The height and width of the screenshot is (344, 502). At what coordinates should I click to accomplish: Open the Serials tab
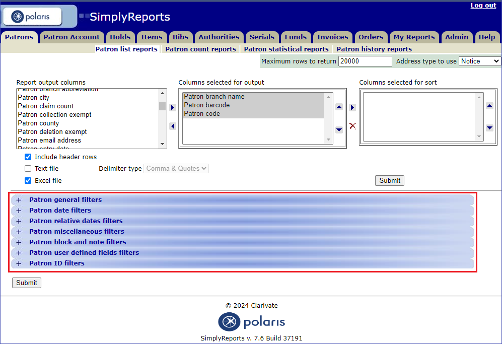[x=262, y=37]
